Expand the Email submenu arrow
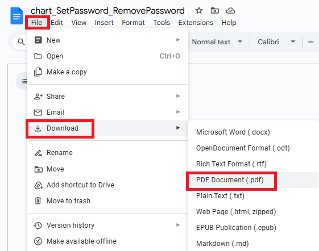This screenshot has width=319, height=251. pos(178,112)
